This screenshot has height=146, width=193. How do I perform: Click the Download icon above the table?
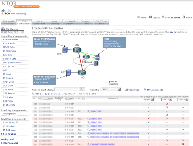pyautogui.click(x=127, y=90)
